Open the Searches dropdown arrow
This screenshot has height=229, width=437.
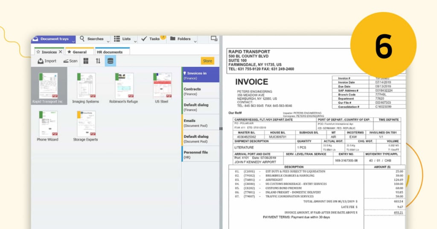coord(108,41)
